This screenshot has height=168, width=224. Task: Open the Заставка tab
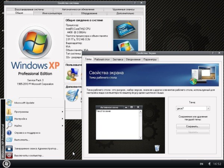click(x=118, y=59)
